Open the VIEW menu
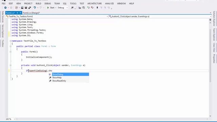The height and width of the screenshot is (122, 217). click(x=19, y=3)
